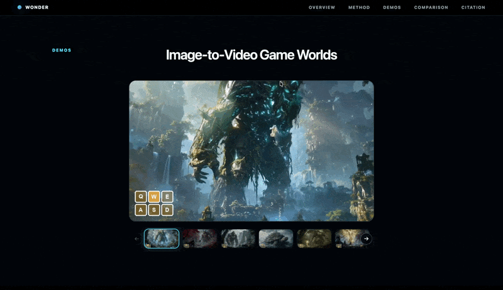Screen dimensions: 503x290
Task: Select the first giant forest thumbnail
Action: tap(162, 239)
